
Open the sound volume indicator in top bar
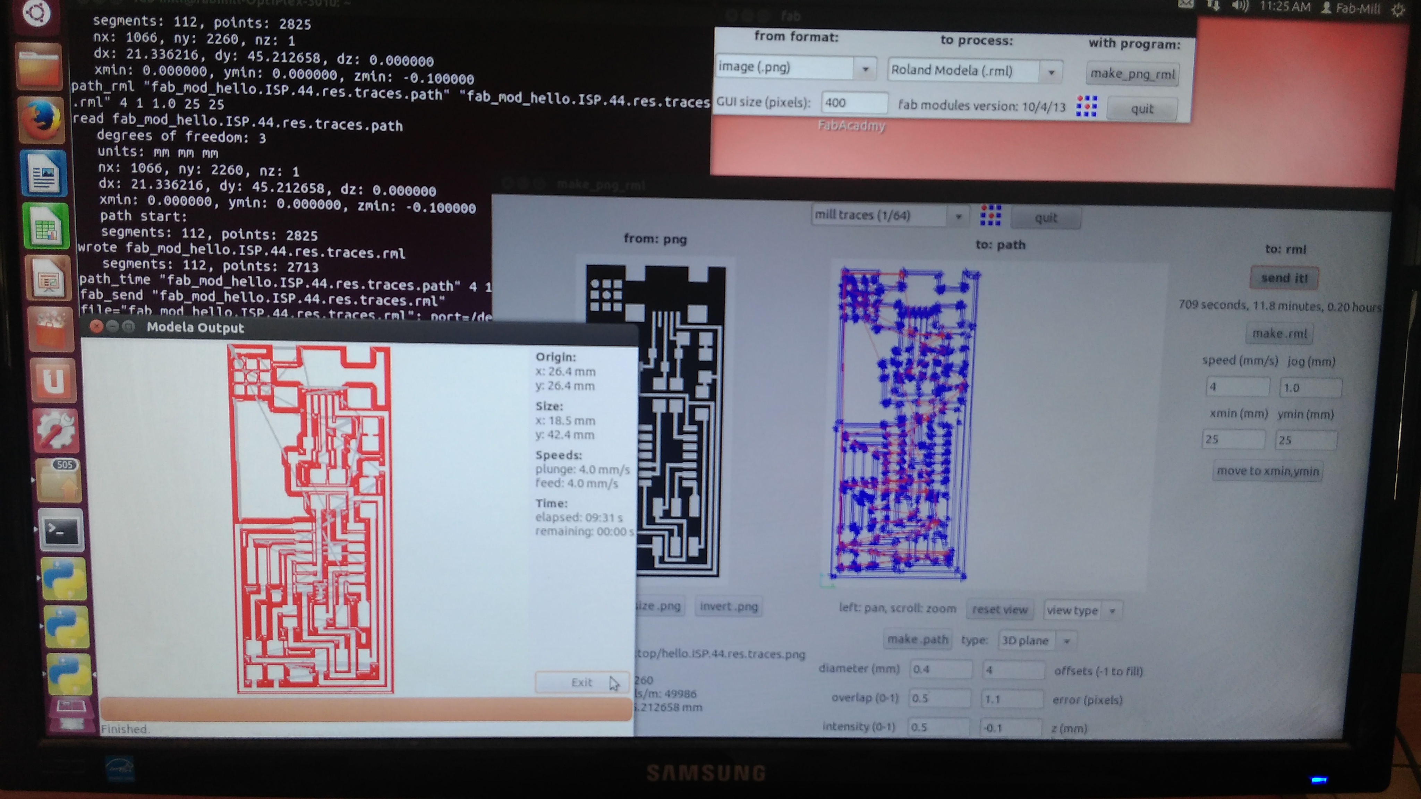[x=1240, y=7]
